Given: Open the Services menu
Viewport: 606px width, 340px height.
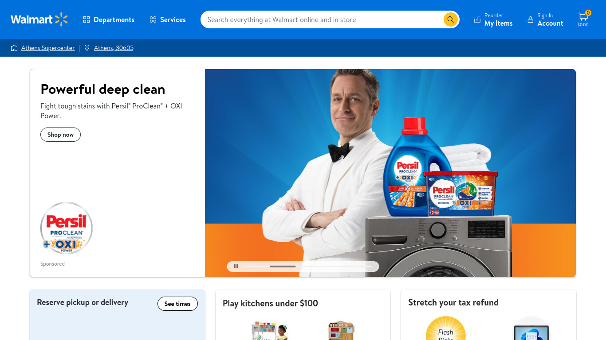Looking at the screenshot, I should (x=168, y=19).
